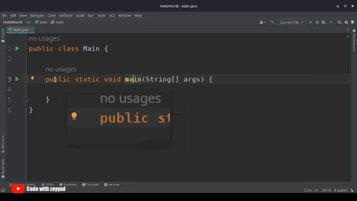357x201 pixels.
Task: Open the VCS menu
Action: coord(112,16)
